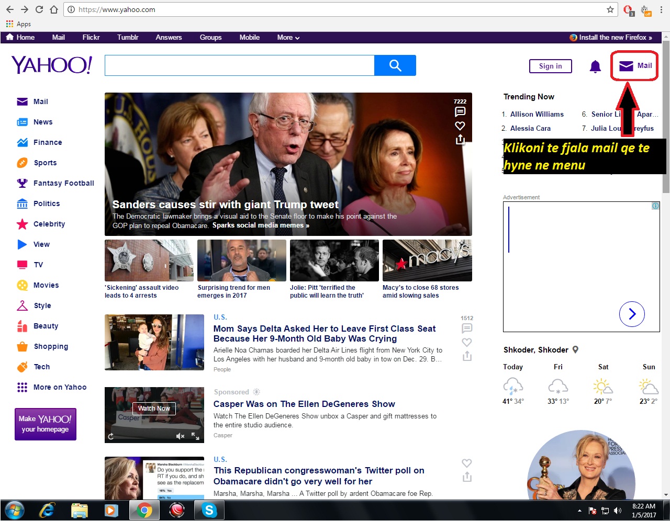The height and width of the screenshot is (521, 670).
Task: Open comments icon on Sanders story
Action: point(460,111)
